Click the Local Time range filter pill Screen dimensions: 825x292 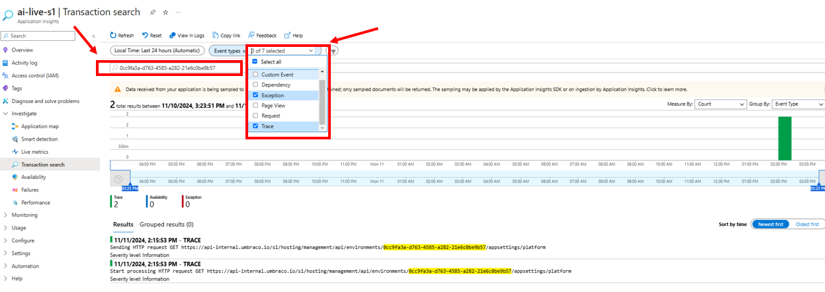coord(157,50)
